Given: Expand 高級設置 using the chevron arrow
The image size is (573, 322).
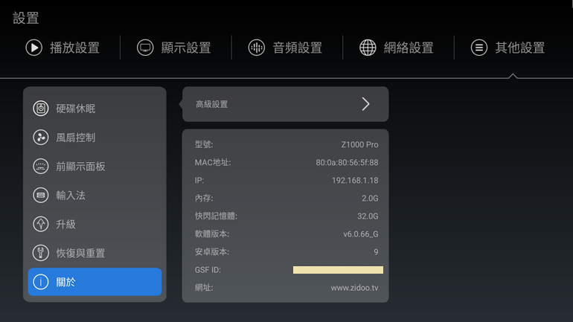Looking at the screenshot, I should point(366,104).
